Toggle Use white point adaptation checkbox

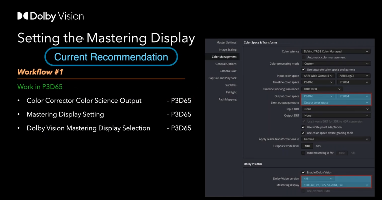tap(304, 127)
